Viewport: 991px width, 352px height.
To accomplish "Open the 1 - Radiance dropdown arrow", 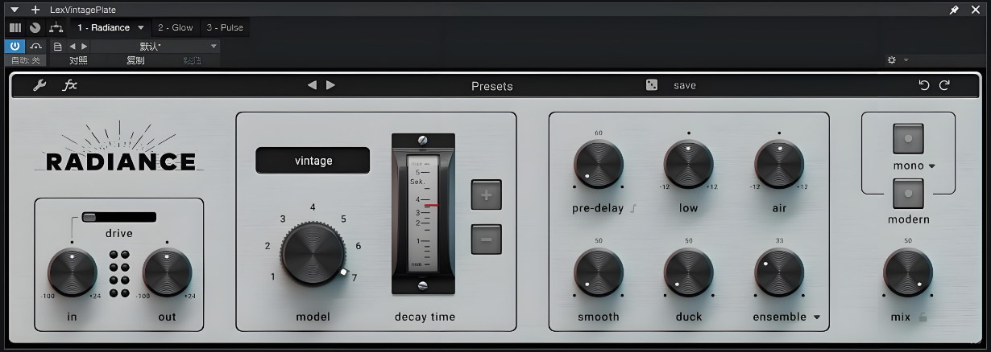I will tap(141, 27).
